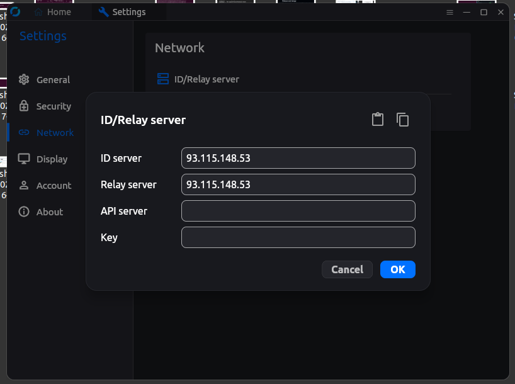Select Network in the settings sidebar
The width and height of the screenshot is (515, 384).
55,133
